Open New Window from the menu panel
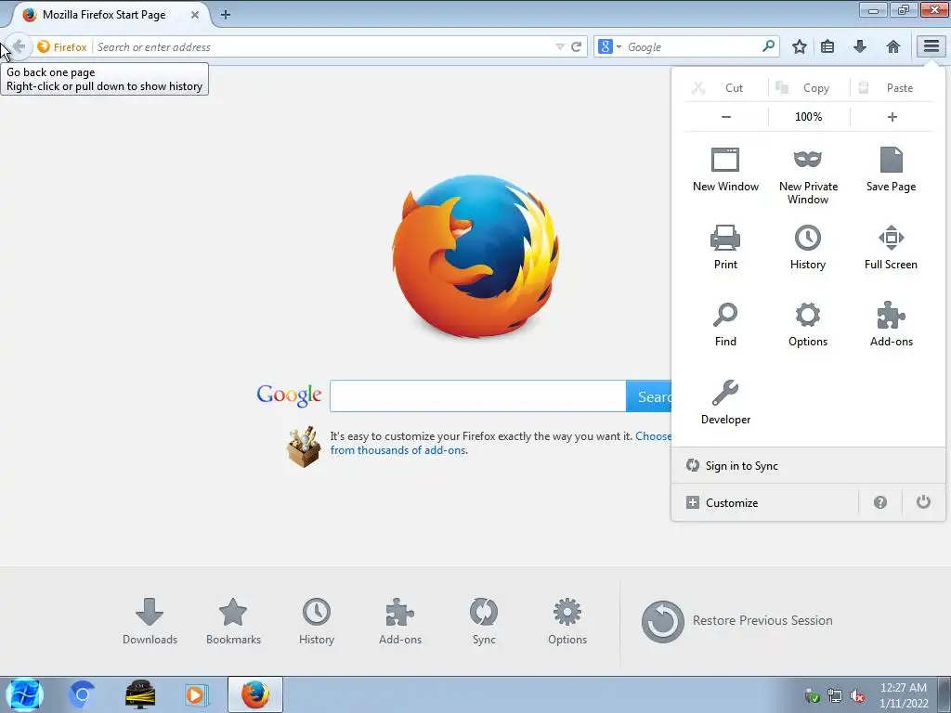 pyautogui.click(x=725, y=170)
